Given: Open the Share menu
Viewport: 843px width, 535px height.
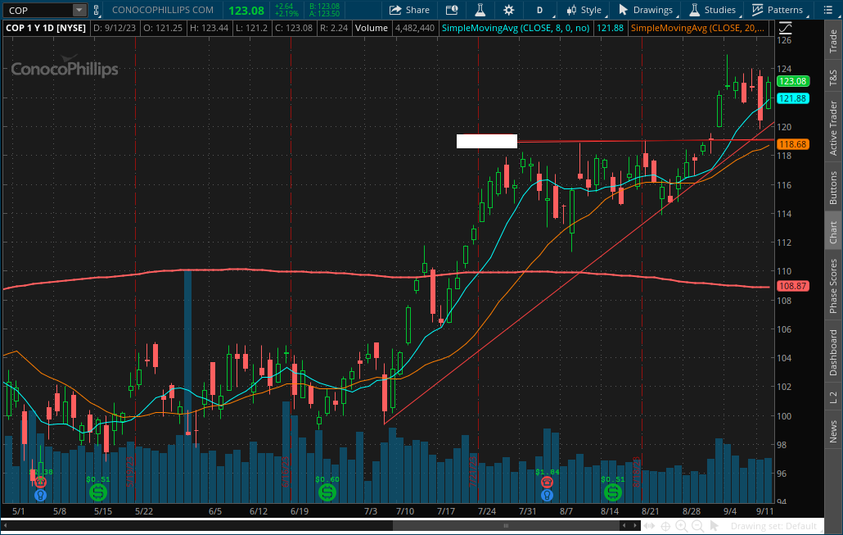Looking at the screenshot, I should pyautogui.click(x=409, y=10).
